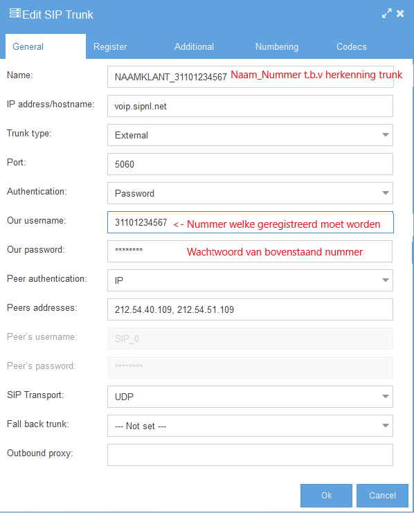Click the SIP trunk icon beside dialog title
Screen dimensions: 414x513
coord(15,13)
